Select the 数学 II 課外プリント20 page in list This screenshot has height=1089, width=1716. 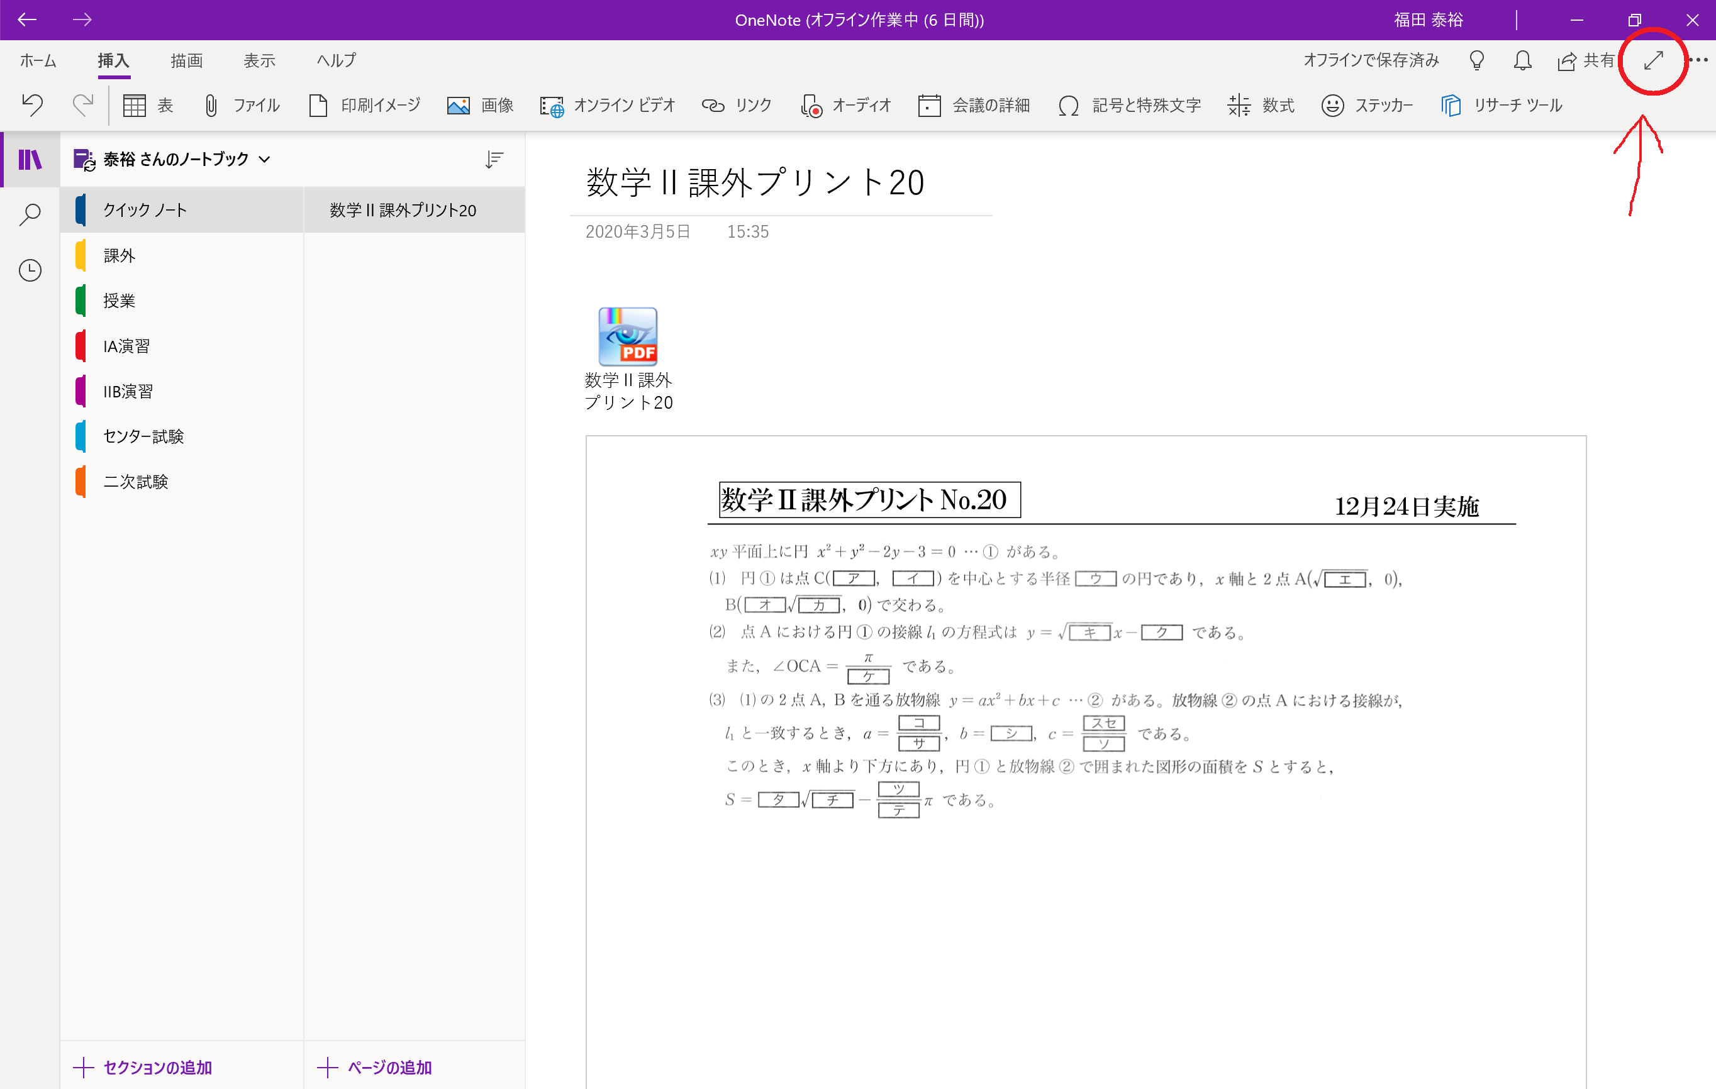pos(415,210)
